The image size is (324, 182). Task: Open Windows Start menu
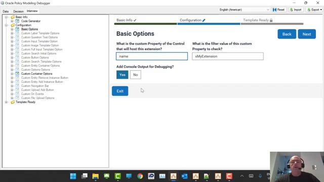pos(73,176)
